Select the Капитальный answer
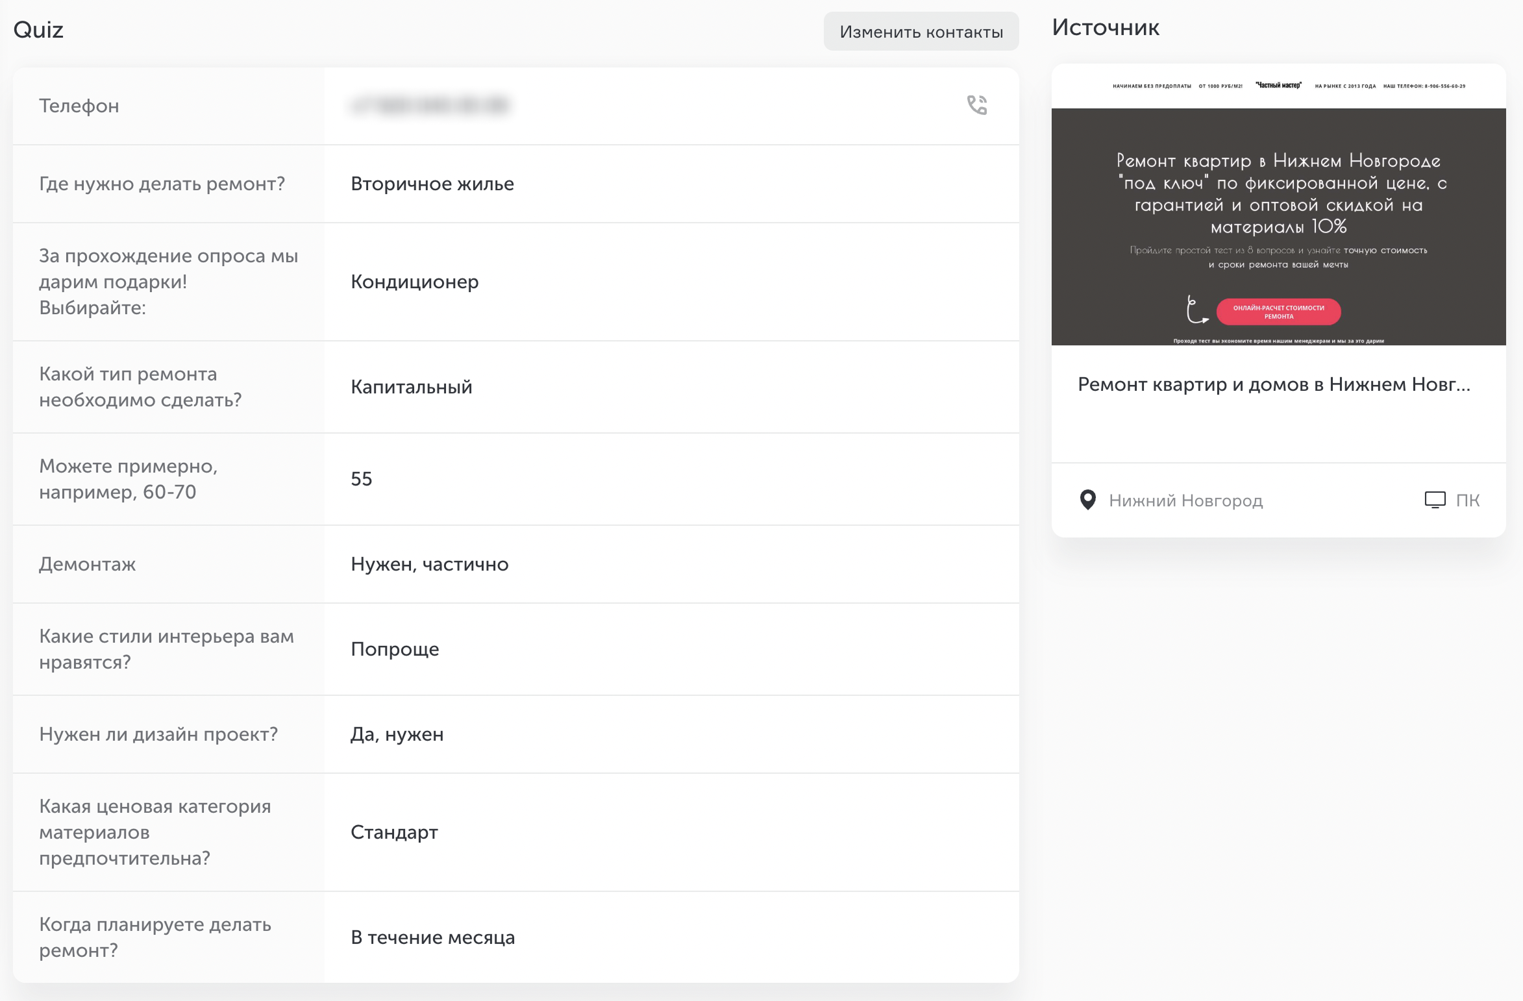This screenshot has width=1523, height=1001. (412, 387)
